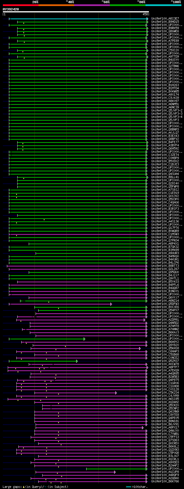Click the cyan ~100% identity legend segment
Viewport: 184px width, 489px height.
(x=163, y=5)
